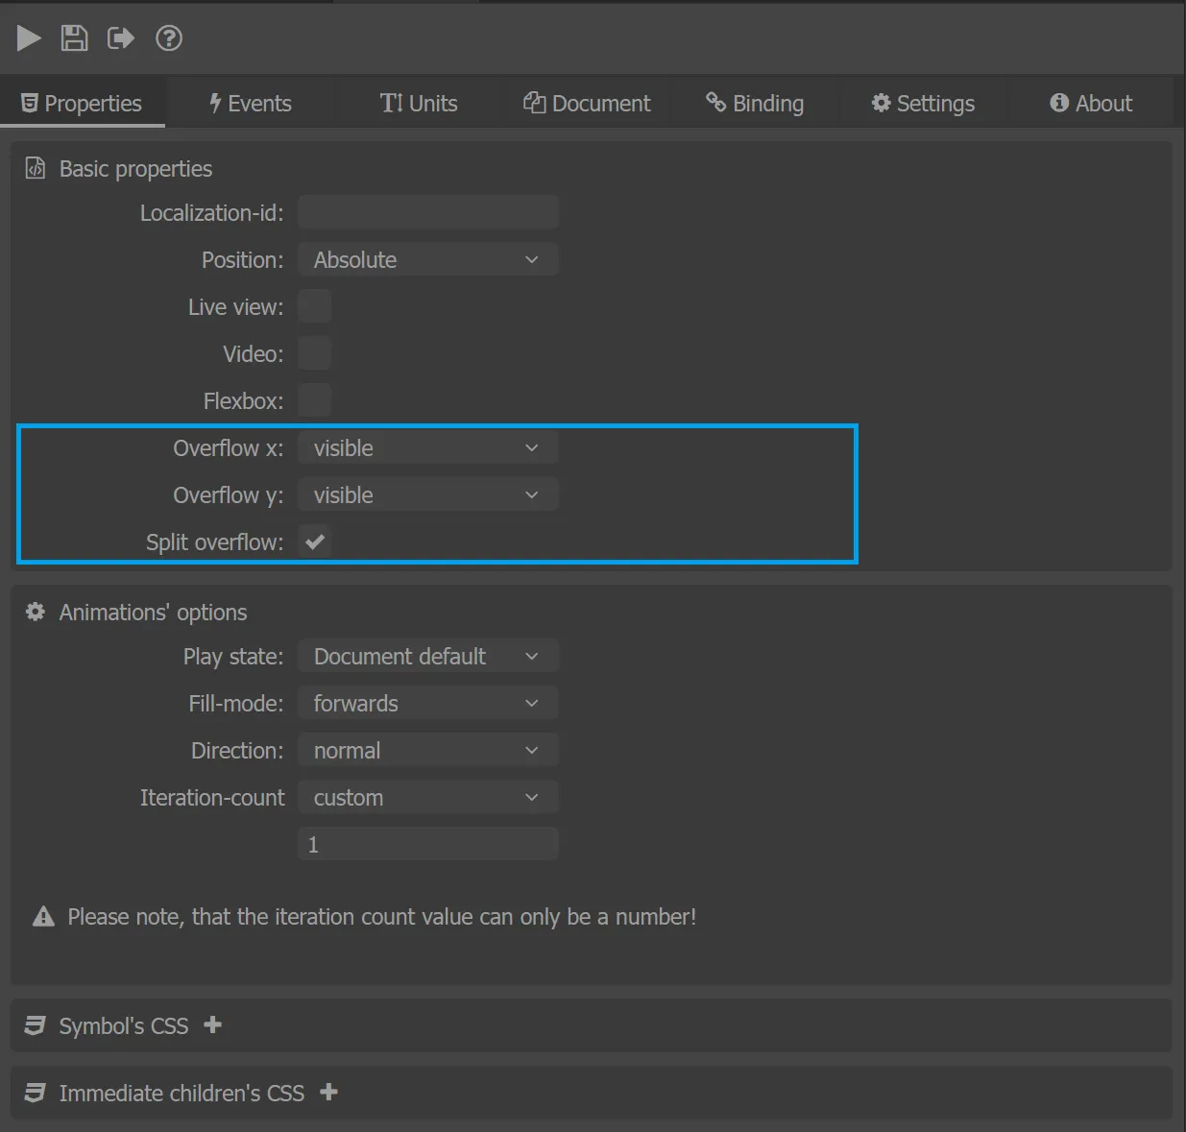Open the Position dropdown set to Absolute

(427, 260)
